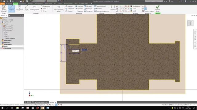Select the Разделить (Split) tool
197x110 pixels.
79,11
